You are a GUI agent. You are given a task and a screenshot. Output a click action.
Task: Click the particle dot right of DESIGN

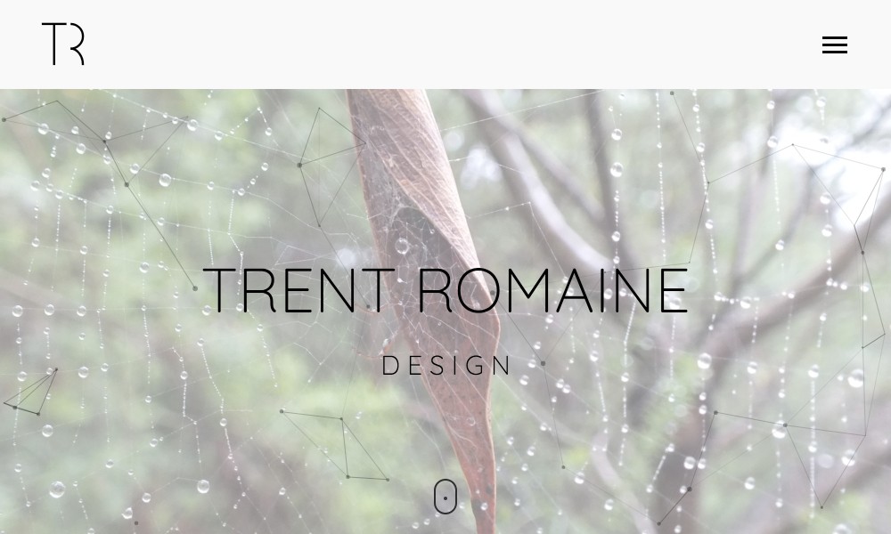(x=543, y=363)
